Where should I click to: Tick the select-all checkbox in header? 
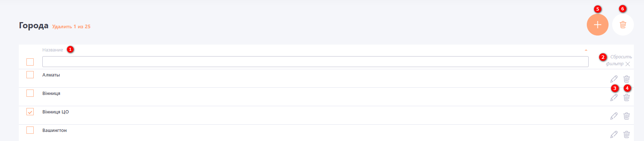(x=30, y=62)
